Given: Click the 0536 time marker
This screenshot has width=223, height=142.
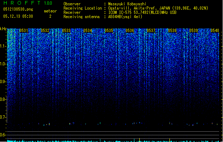Looking at the screenshot, I should pos(130,31).
